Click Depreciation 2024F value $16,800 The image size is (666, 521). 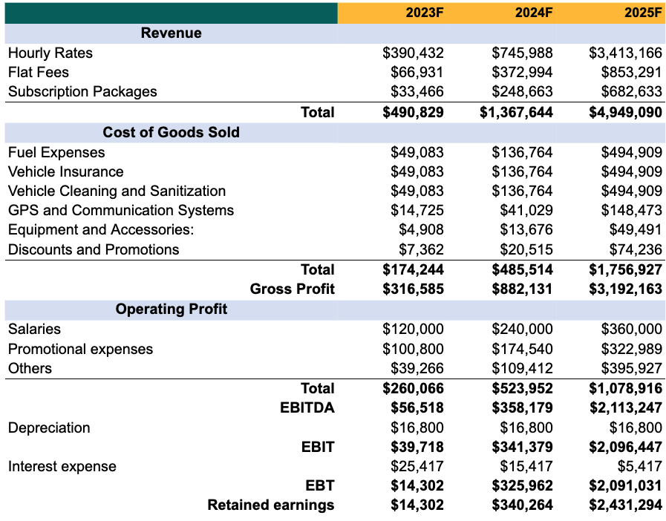(x=526, y=427)
